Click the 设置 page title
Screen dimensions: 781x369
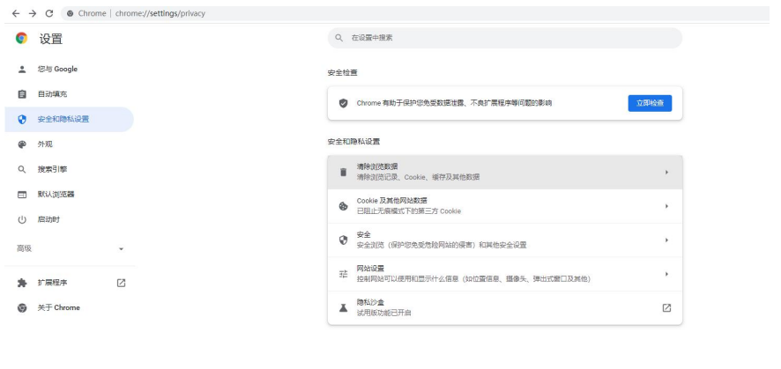coord(51,38)
